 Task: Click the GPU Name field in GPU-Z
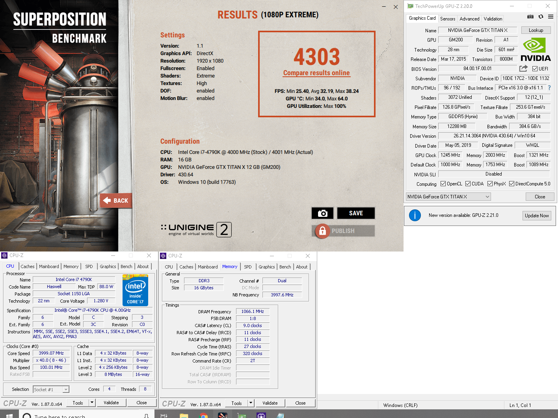478,30
